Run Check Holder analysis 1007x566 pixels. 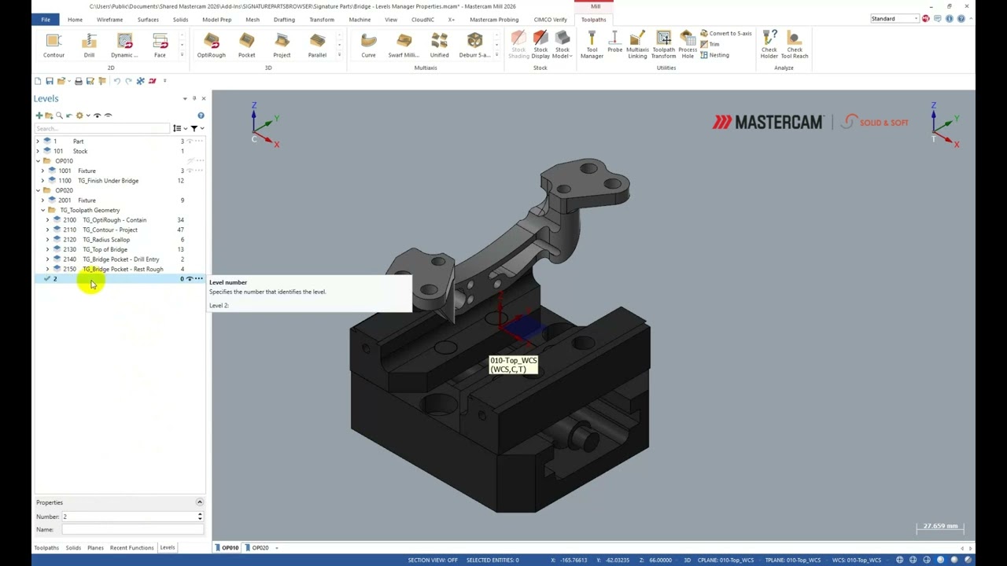(769, 46)
